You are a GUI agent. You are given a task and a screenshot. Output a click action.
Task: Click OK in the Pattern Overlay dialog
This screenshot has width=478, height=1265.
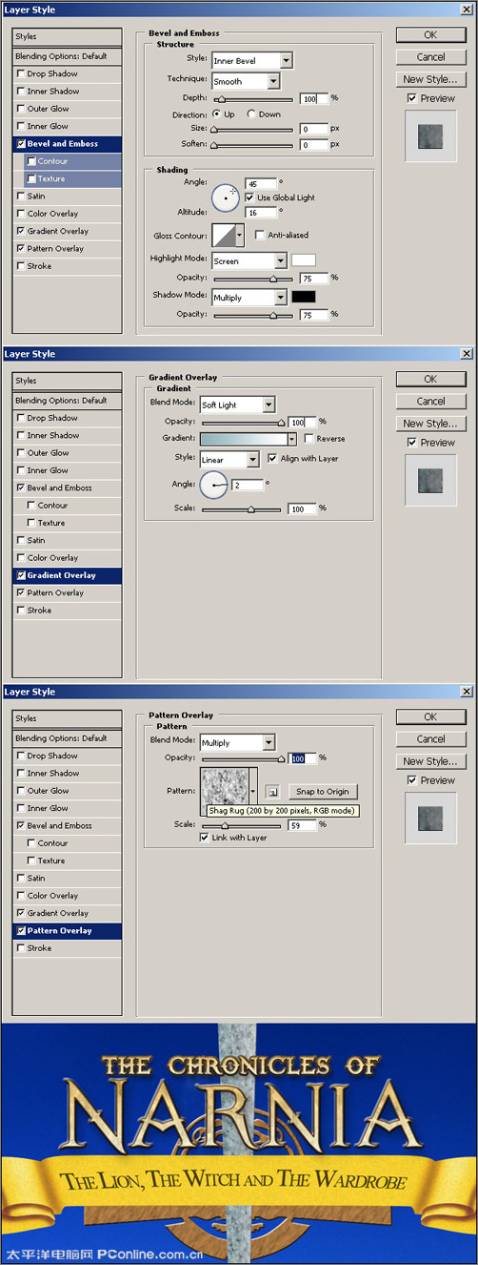(x=430, y=716)
